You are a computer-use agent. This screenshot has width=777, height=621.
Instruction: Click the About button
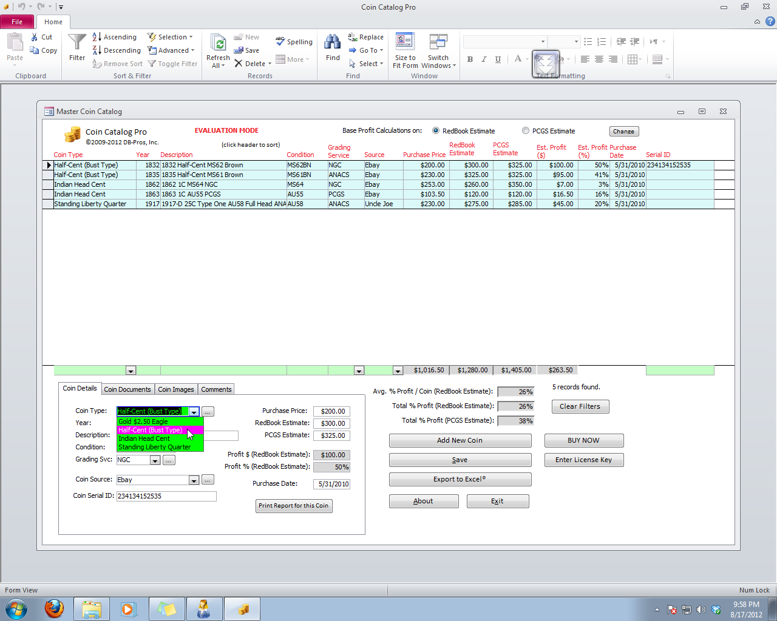pyautogui.click(x=424, y=501)
